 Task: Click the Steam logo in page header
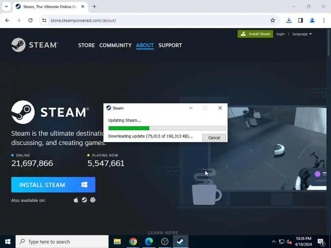35,45
